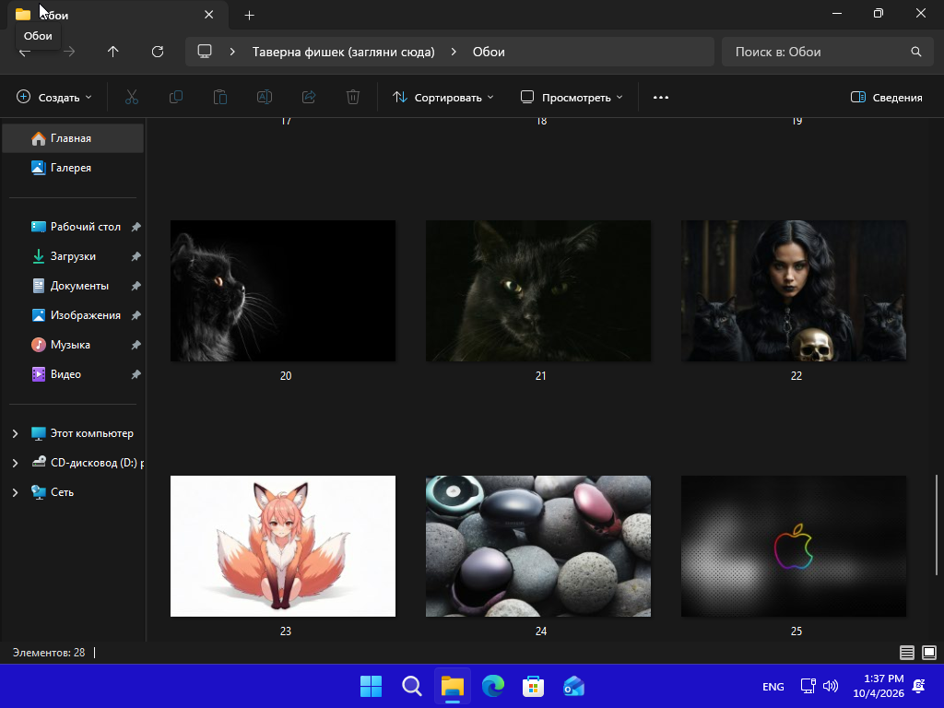Click the Cut scissors icon
The height and width of the screenshot is (708, 944).
(131, 97)
